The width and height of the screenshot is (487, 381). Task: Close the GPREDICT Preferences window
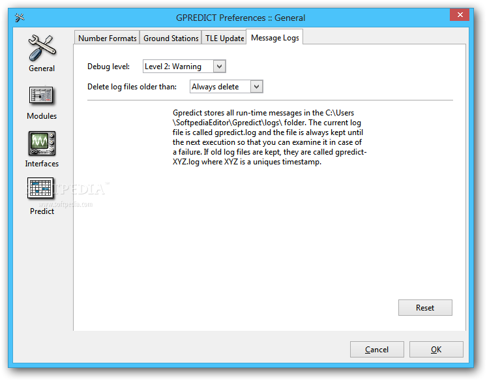[460, 14]
